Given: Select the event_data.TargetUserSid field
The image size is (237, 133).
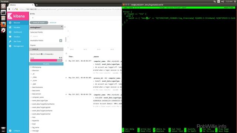Looking at the screenshot, I should tap(41, 114).
